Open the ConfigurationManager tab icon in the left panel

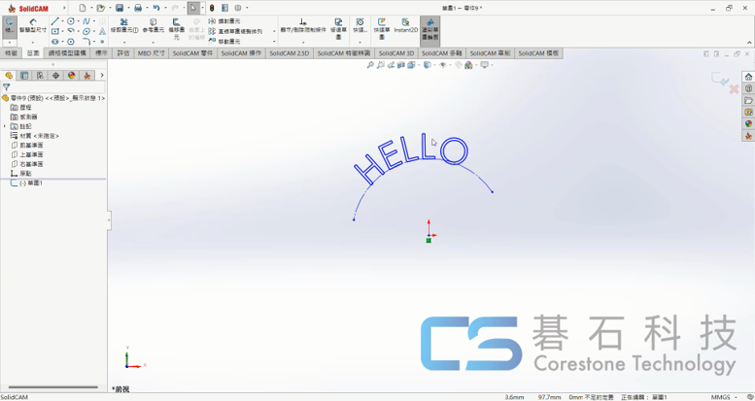[x=40, y=75]
